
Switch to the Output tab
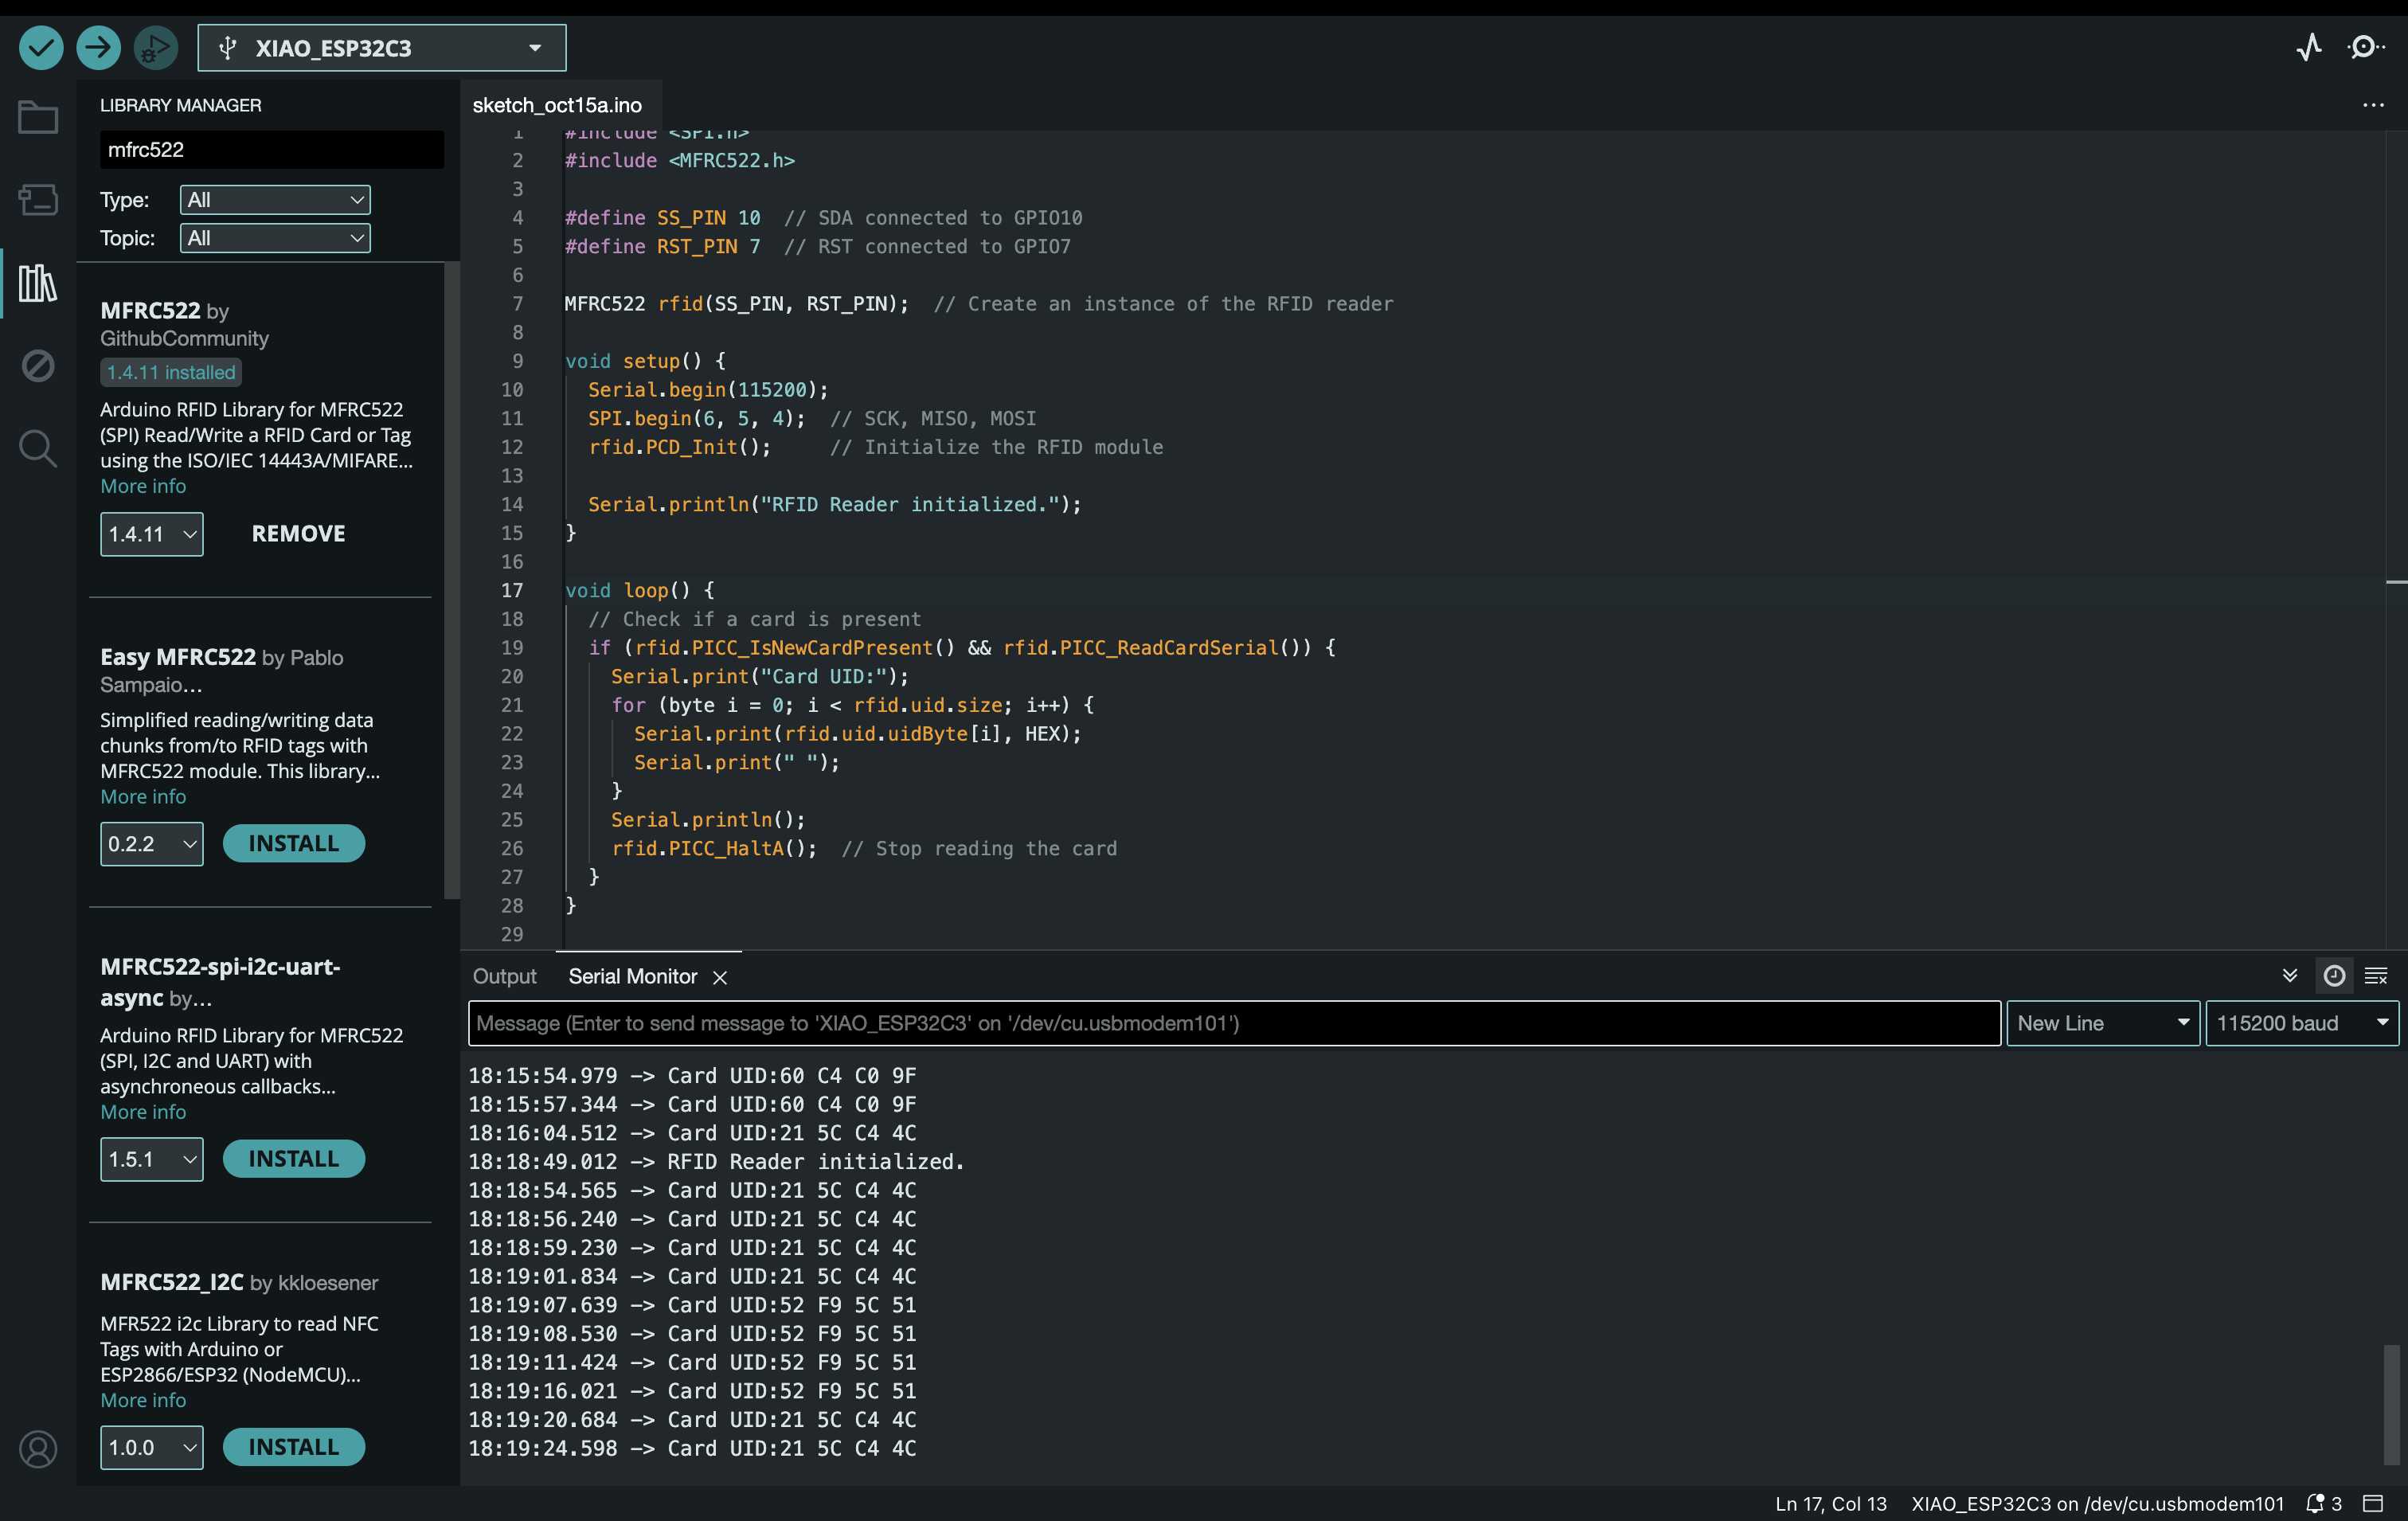[x=505, y=976]
